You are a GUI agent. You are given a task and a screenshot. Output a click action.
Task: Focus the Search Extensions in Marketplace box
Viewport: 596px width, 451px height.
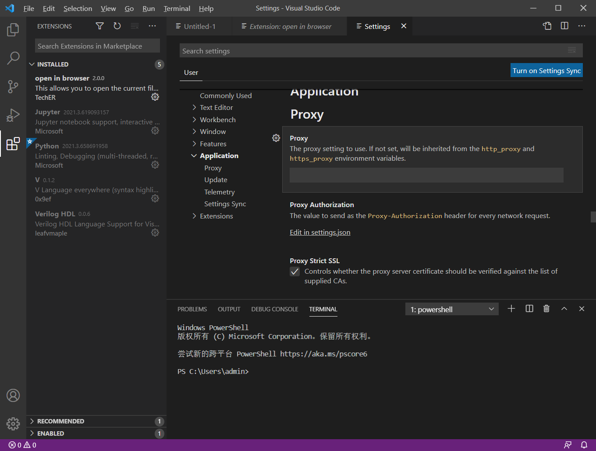(x=97, y=46)
